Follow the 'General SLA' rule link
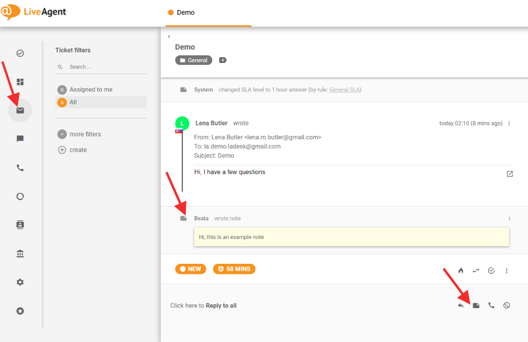Screen dimensions: 528x342 point(345,90)
